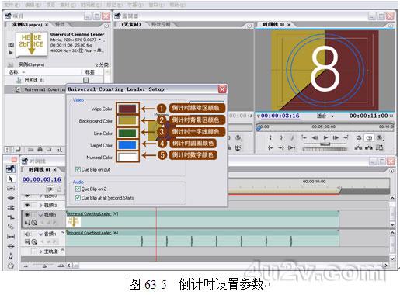Screen dimensions: 400x295
Task: Click New Bin icon in project panel
Action: [49, 150]
